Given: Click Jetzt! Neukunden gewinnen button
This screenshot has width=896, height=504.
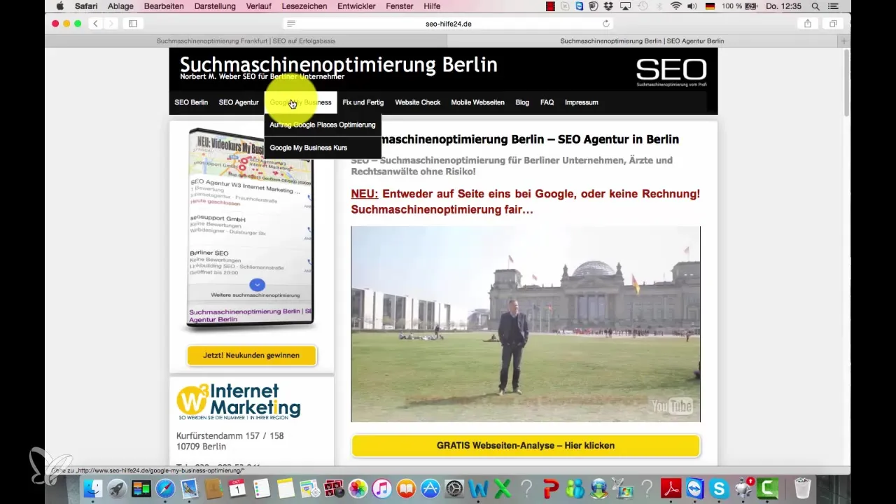Looking at the screenshot, I should click(x=251, y=355).
